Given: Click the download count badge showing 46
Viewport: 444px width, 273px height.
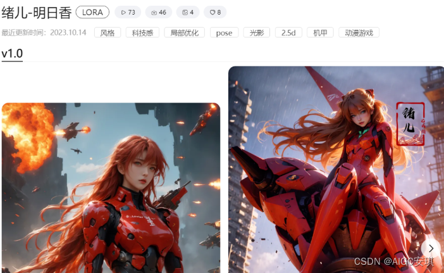Looking at the screenshot, I should pos(158,12).
